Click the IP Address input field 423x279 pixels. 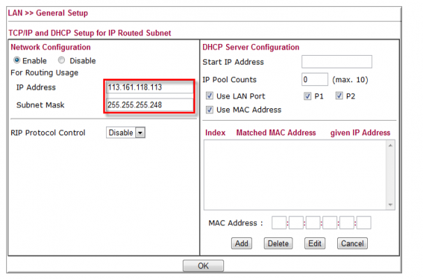(x=149, y=88)
